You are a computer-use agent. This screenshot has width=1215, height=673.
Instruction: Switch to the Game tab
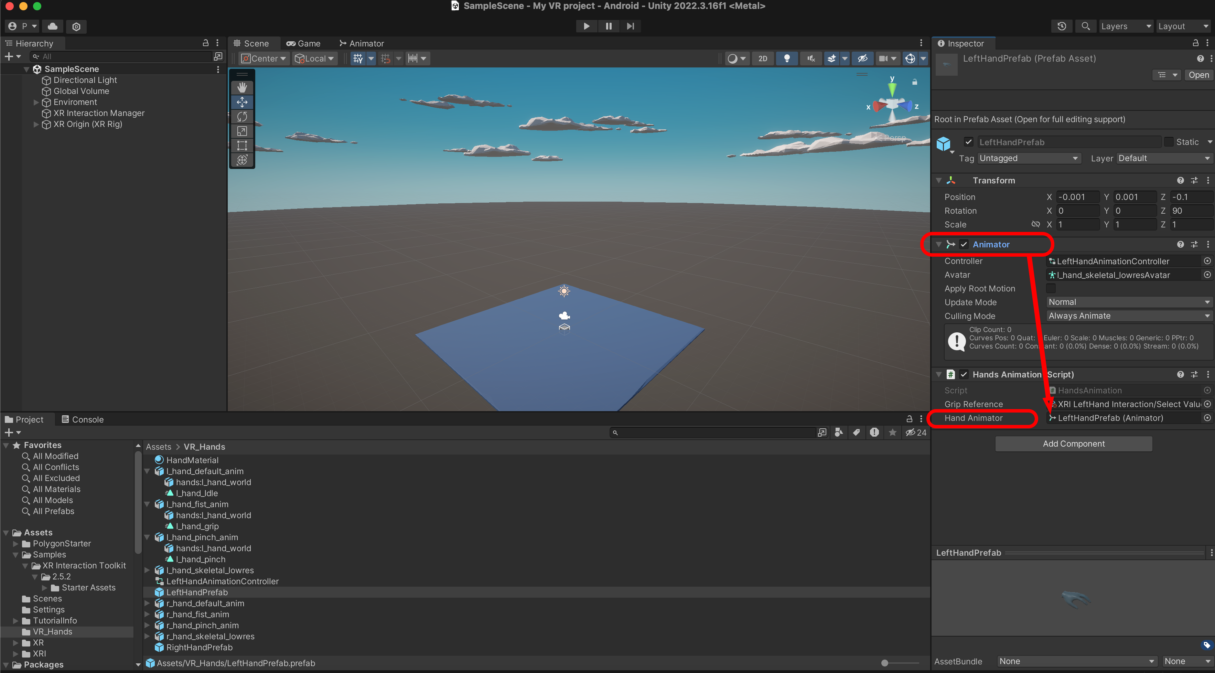click(303, 43)
